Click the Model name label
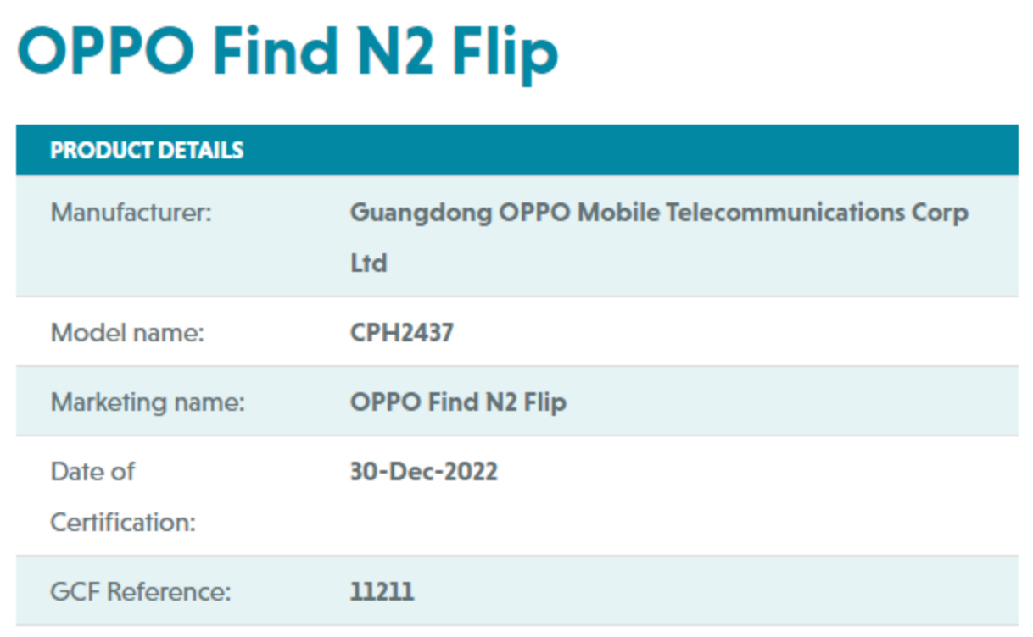This screenshot has width=1033, height=637. [128, 333]
